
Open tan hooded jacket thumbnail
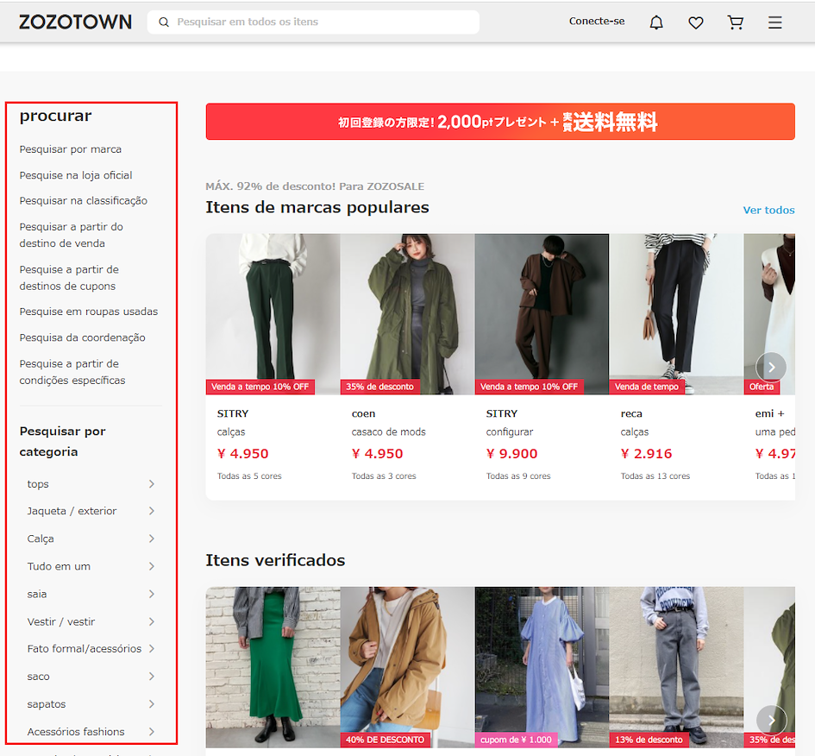tap(407, 667)
